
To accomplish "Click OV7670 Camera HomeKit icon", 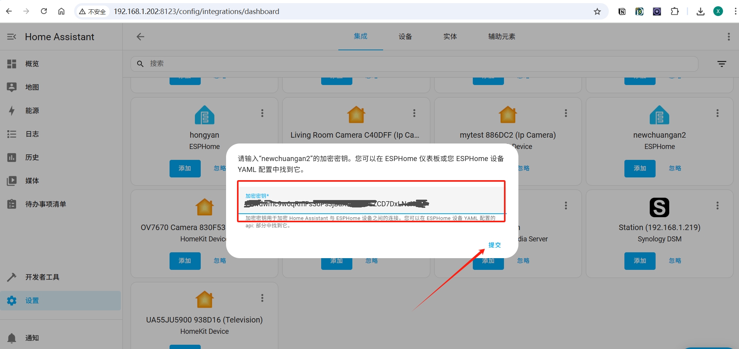I will (x=205, y=207).
